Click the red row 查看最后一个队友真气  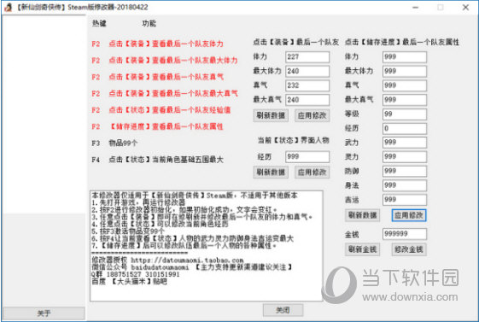point(157,77)
